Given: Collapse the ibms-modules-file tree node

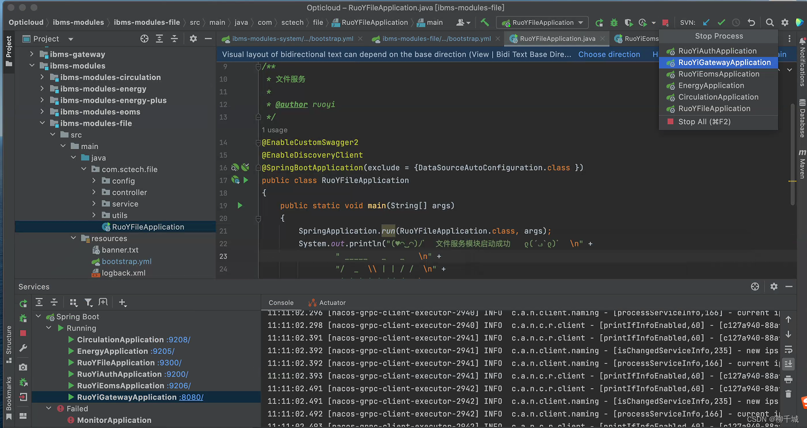Looking at the screenshot, I should (x=42, y=123).
